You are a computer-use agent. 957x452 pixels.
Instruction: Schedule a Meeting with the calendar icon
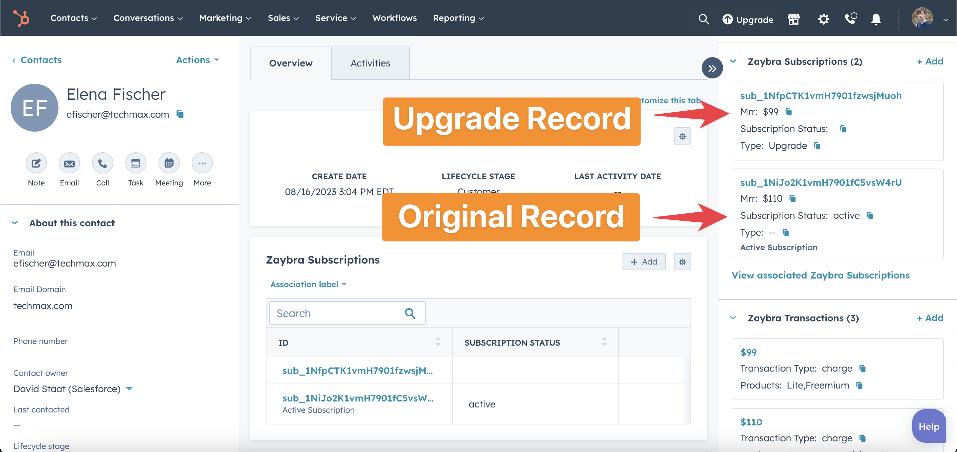169,163
